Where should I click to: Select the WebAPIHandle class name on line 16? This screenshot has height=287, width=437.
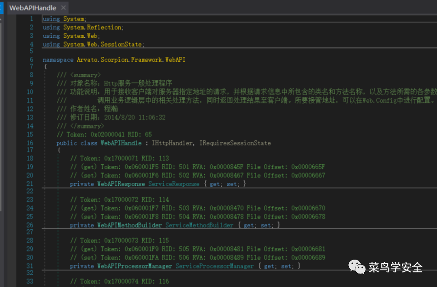point(121,143)
